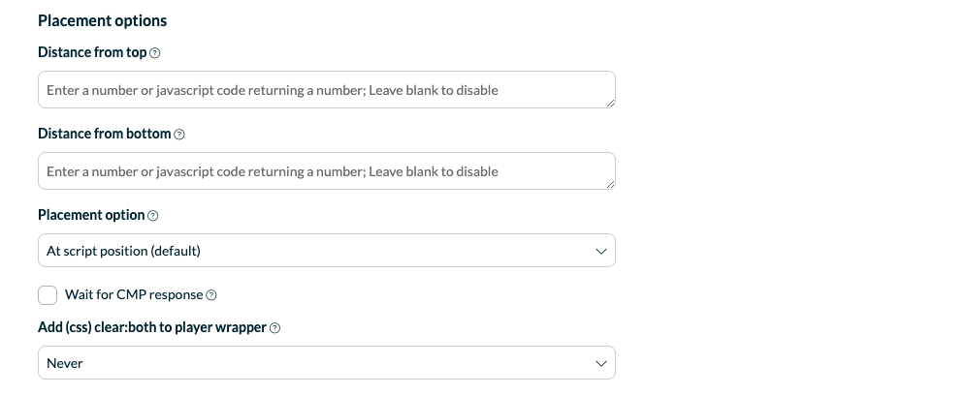Click chevron arrow on Placement option select
The width and height of the screenshot is (967, 396).
click(600, 252)
